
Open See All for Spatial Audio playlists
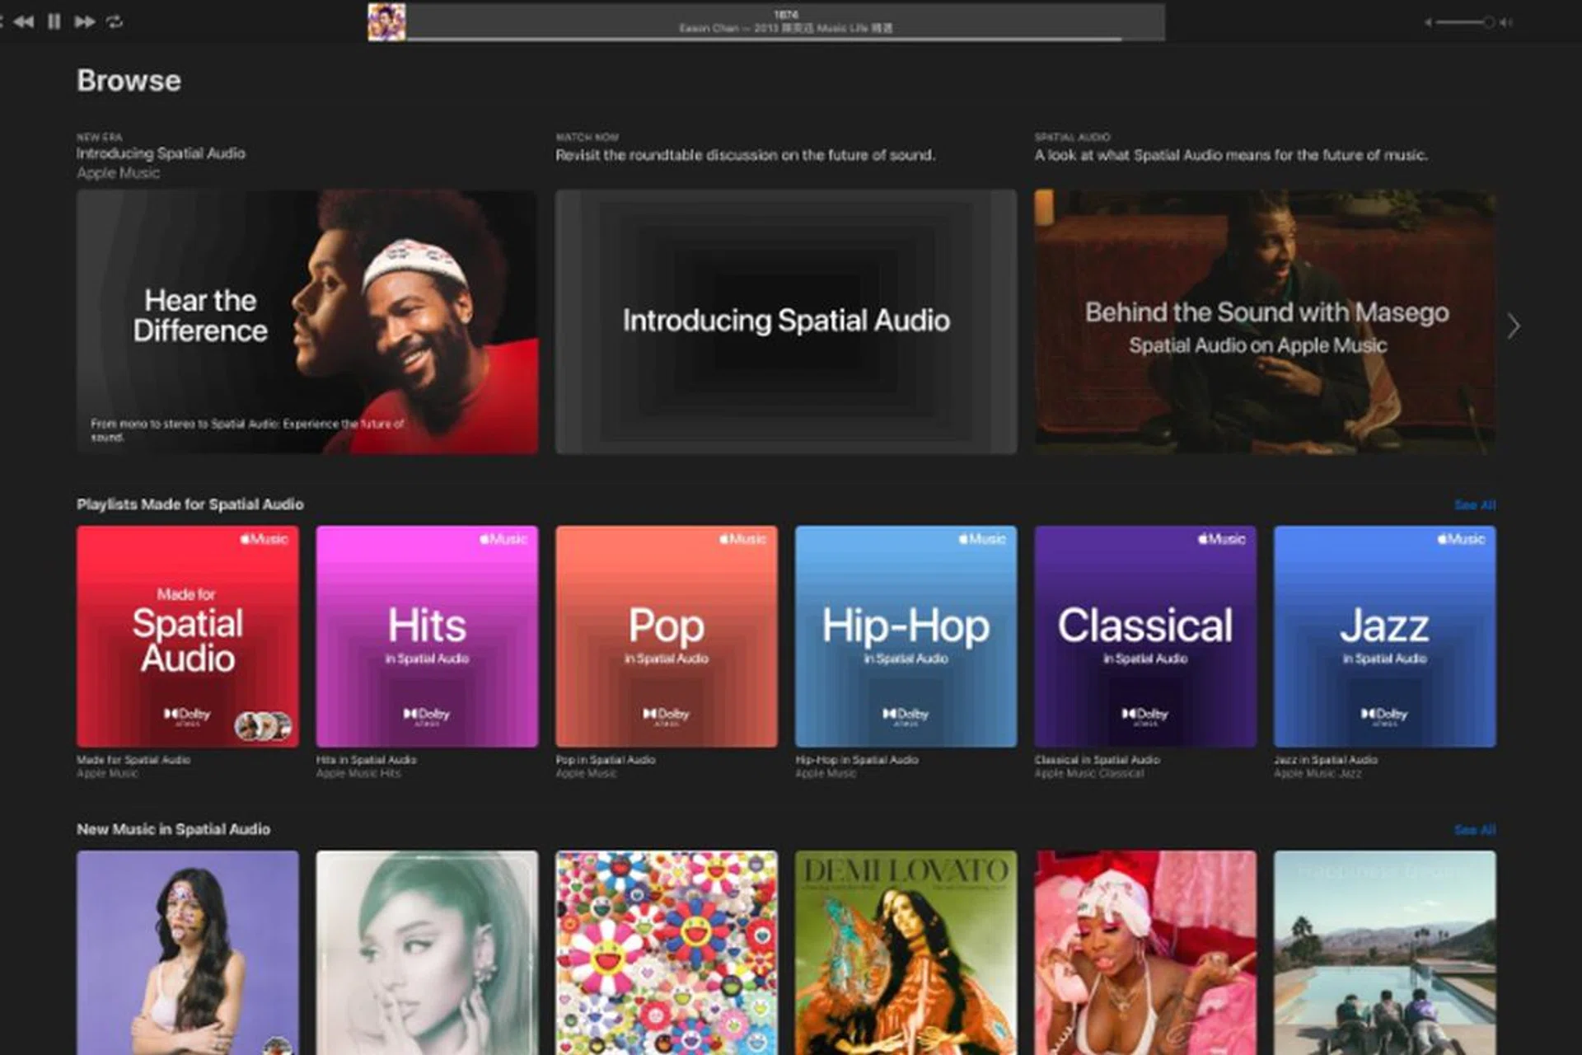tap(1475, 504)
